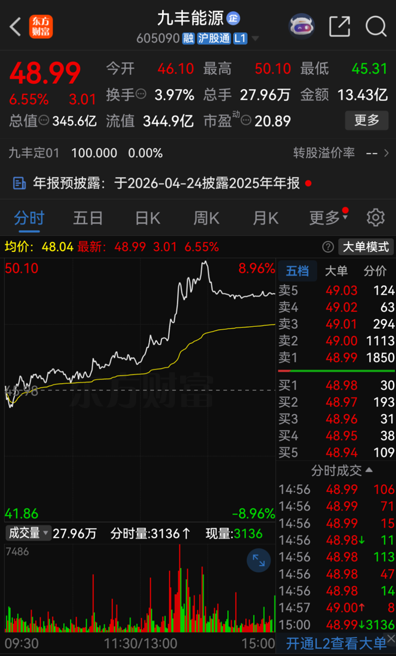This screenshot has width=396, height=656.
Task: Open the search magnifier icon
Action: pos(375,27)
